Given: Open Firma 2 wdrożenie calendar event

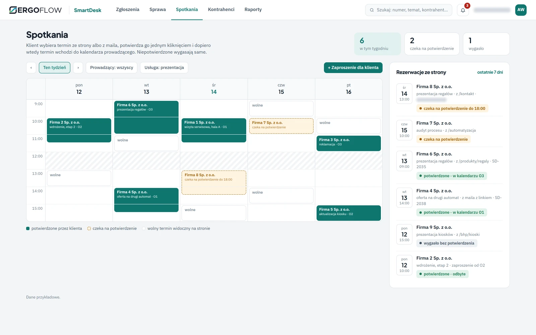Looking at the screenshot, I should click(x=79, y=130).
